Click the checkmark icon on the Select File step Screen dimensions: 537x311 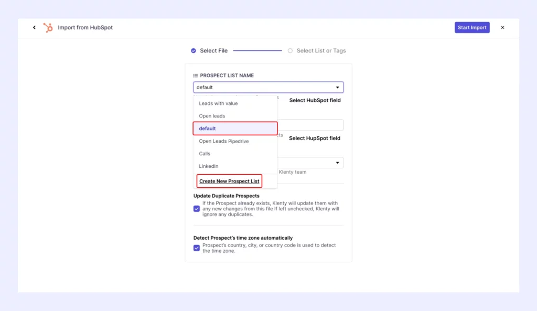tap(193, 50)
